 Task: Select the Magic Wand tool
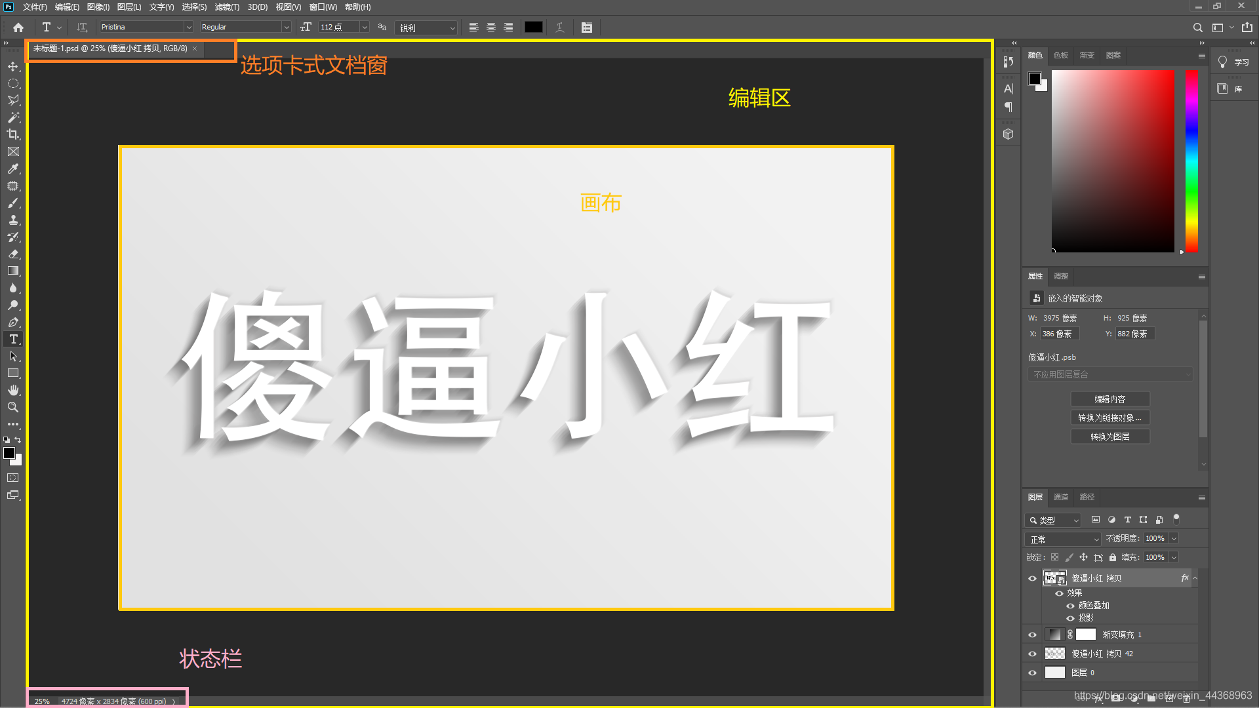pos(13,117)
